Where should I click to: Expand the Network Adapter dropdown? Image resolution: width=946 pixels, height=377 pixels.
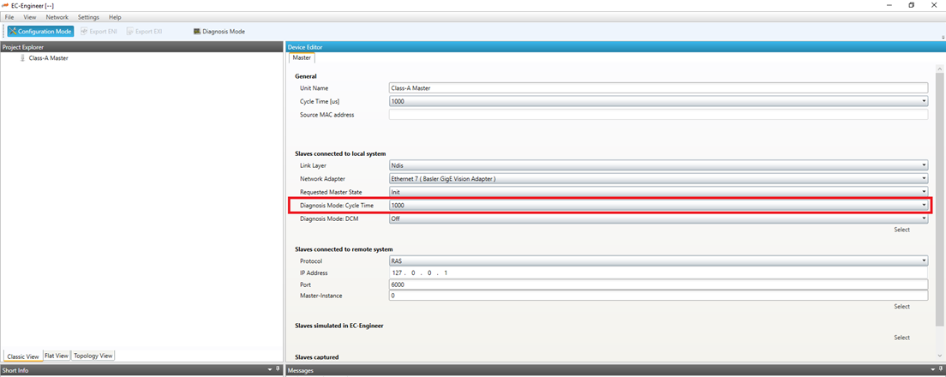click(924, 179)
